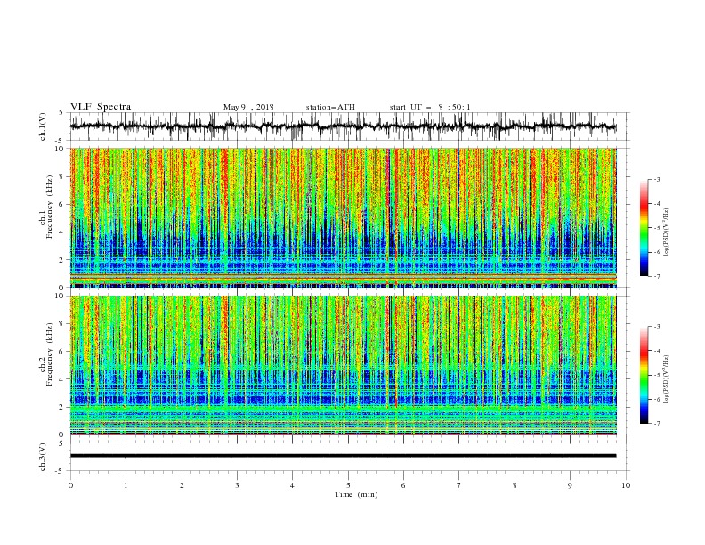Viewport: 705px width, 545px height.
Task: Click time axis tick label '2'
Action: point(182,485)
